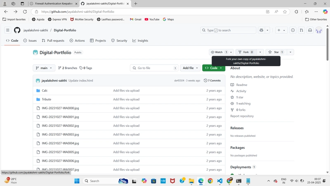Open the GitHub hamburger navigation menu
The image size is (330, 186).
pos(7,30)
